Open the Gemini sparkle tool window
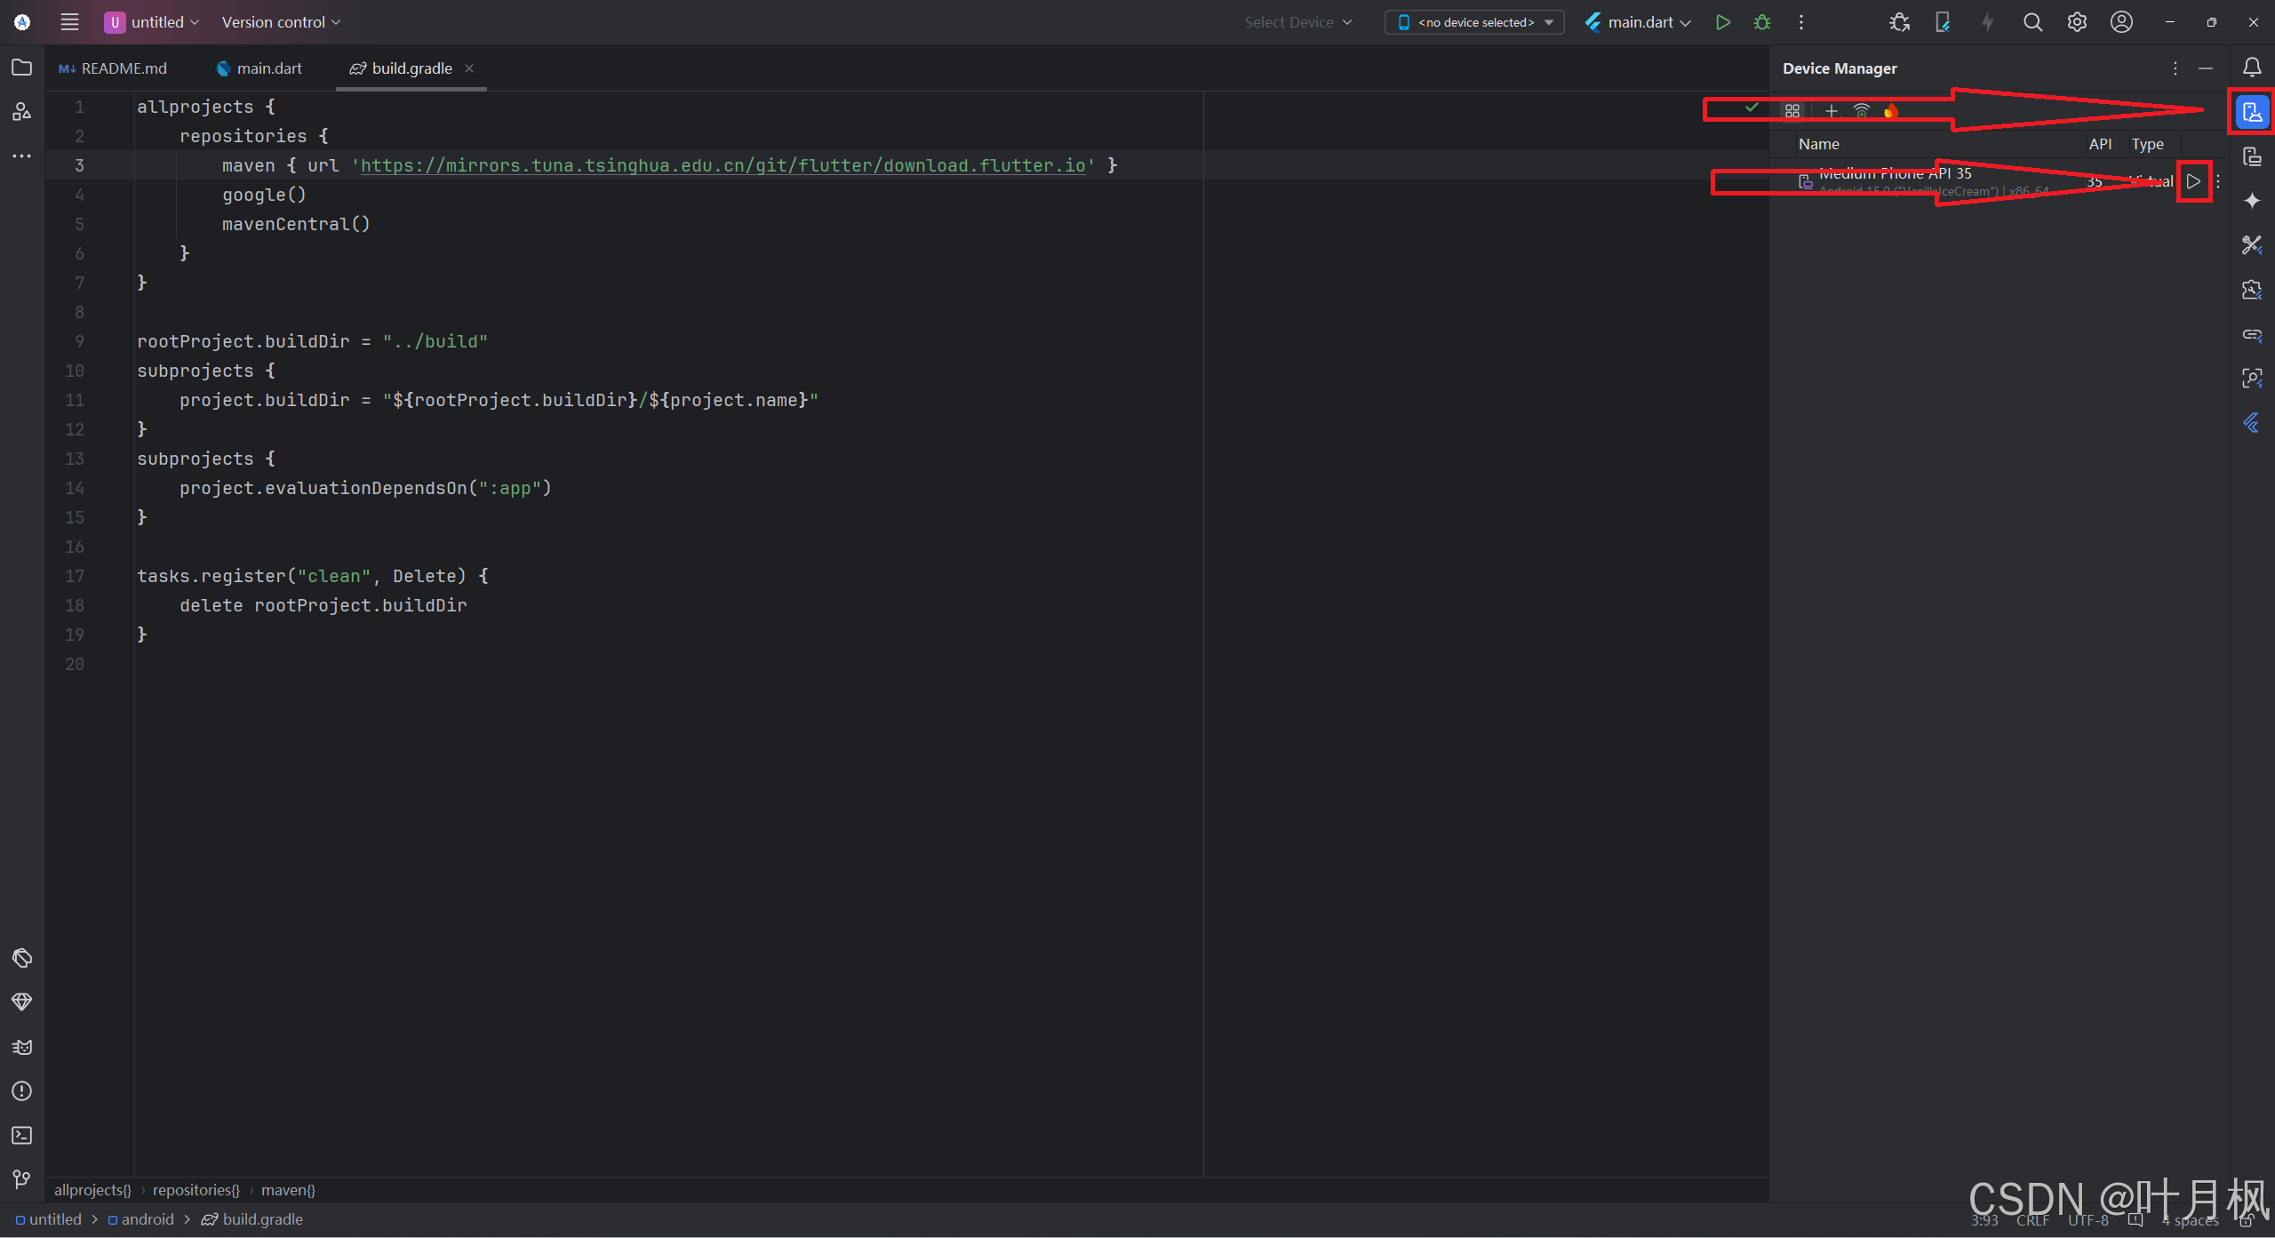 click(2251, 201)
